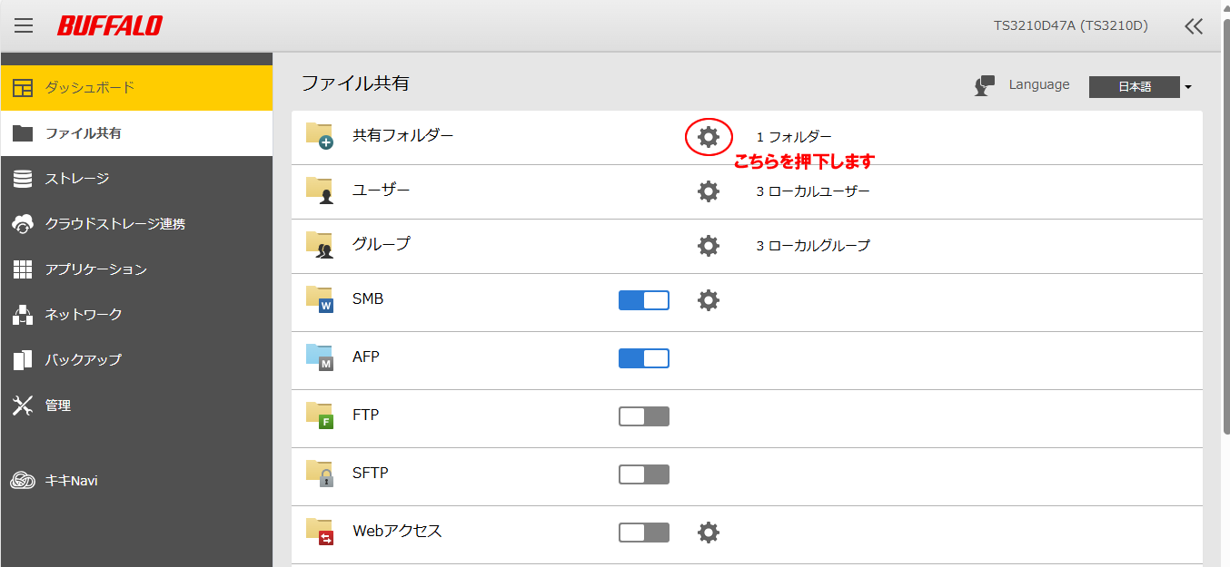
Task: Click the BUFFALO logo
Action: point(110,25)
